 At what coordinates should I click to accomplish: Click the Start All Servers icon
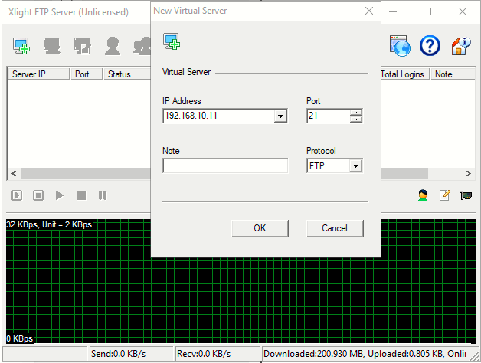click(x=17, y=195)
